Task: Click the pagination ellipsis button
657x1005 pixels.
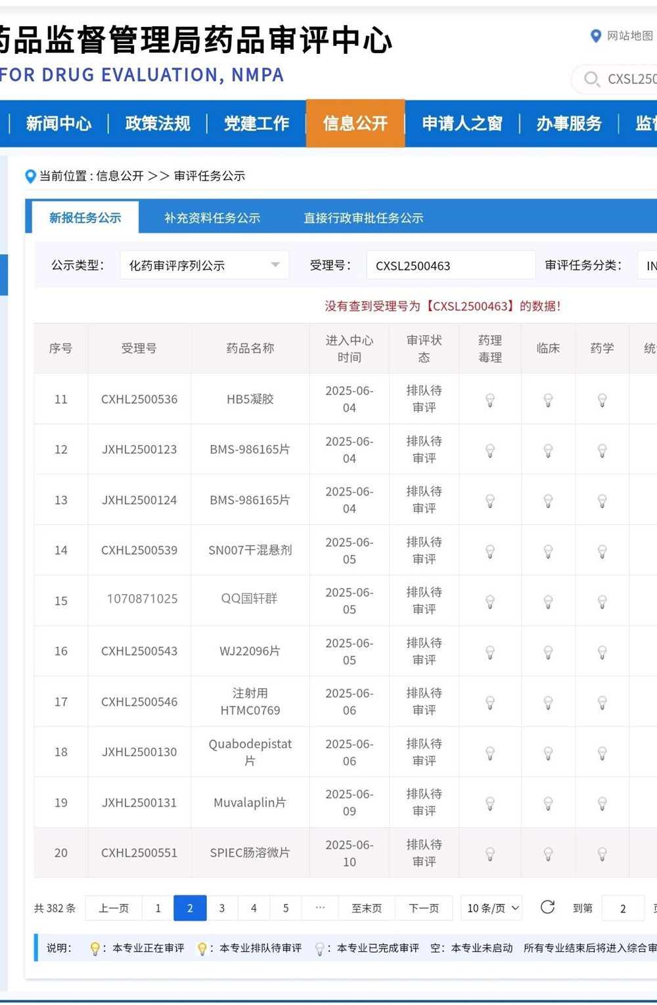Action: pyautogui.click(x=320, y=908)
